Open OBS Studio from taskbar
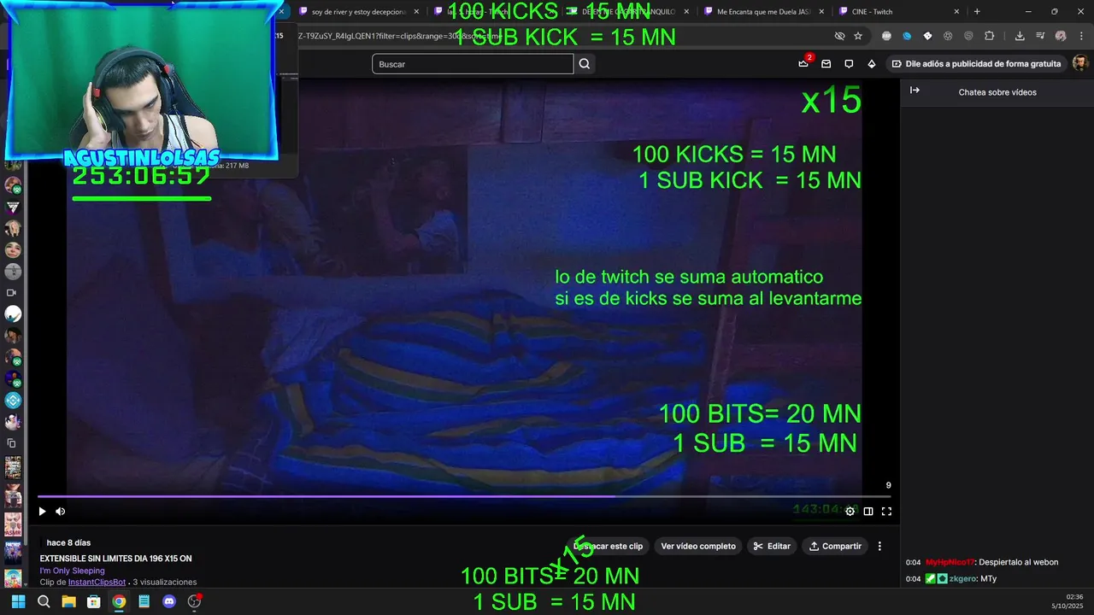The height and width of the screenshot is (615, 1094). (x=194, y=601)
